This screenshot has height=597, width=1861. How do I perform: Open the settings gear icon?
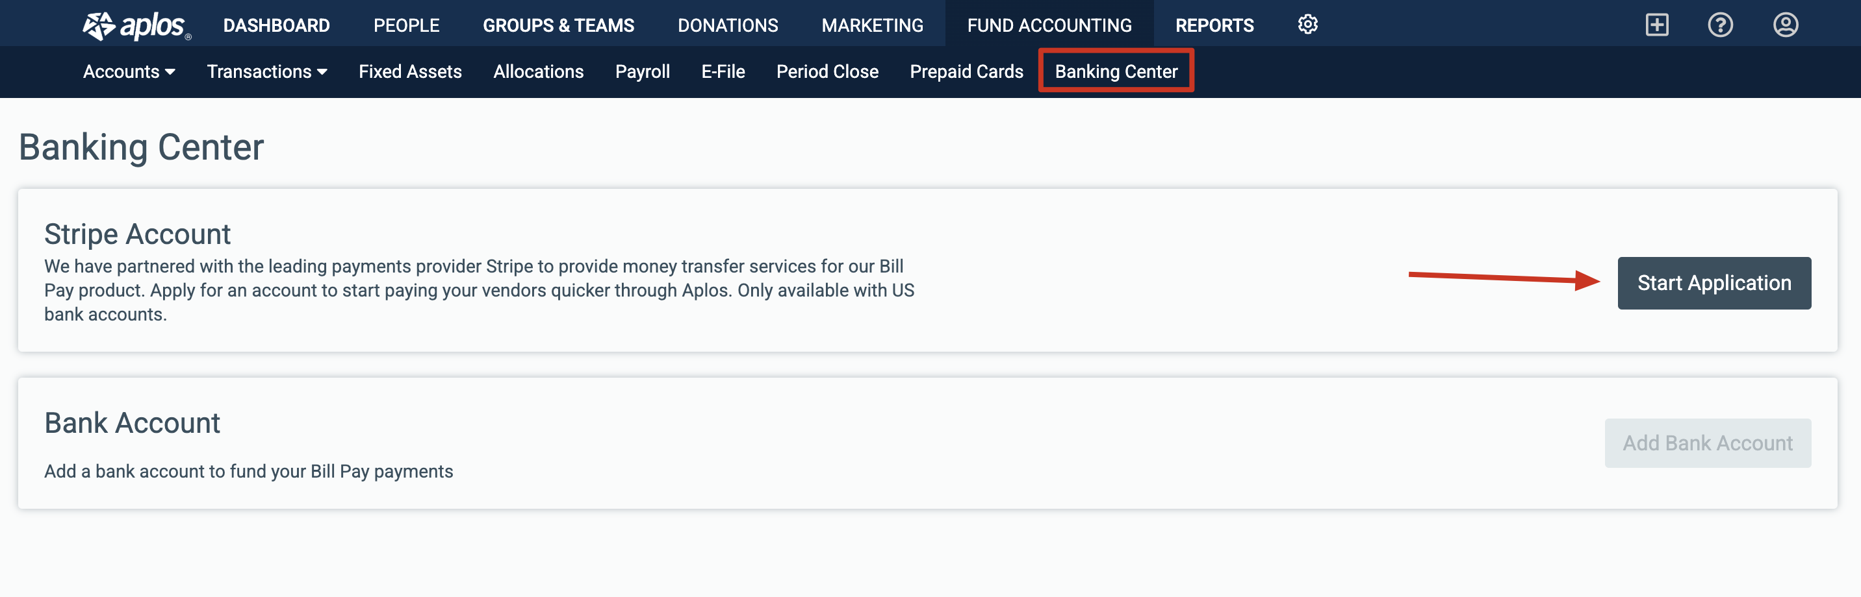pos(1307,25)
